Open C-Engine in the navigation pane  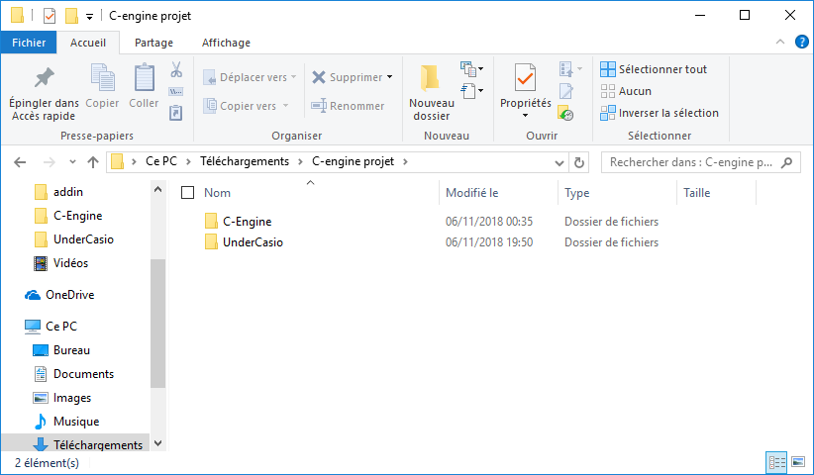(68, 216)
